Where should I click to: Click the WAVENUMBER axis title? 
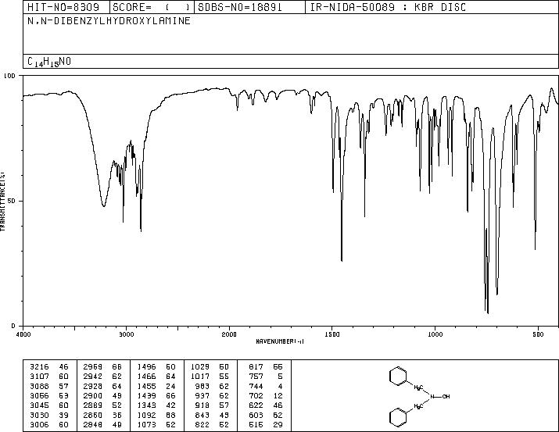pyautogui.click(x=280, y=341)
